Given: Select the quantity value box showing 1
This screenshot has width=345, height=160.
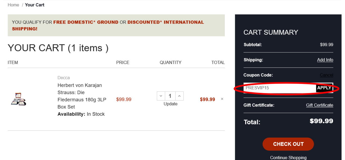Looking at the screenshot, I should (170, 96).
